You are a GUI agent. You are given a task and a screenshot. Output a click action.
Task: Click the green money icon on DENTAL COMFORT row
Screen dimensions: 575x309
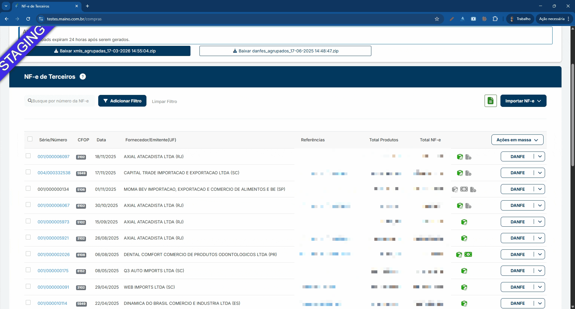point(468,255)
